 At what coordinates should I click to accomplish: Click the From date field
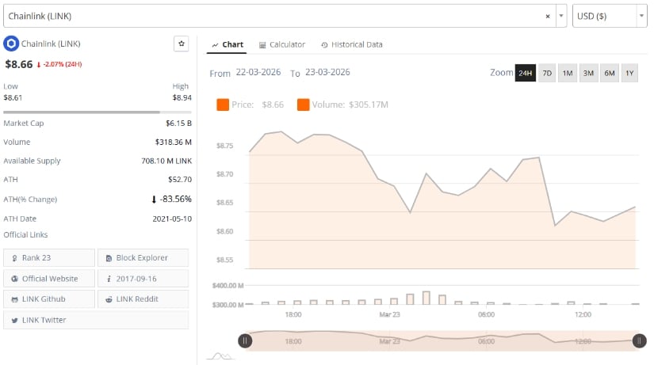(259, 73)
